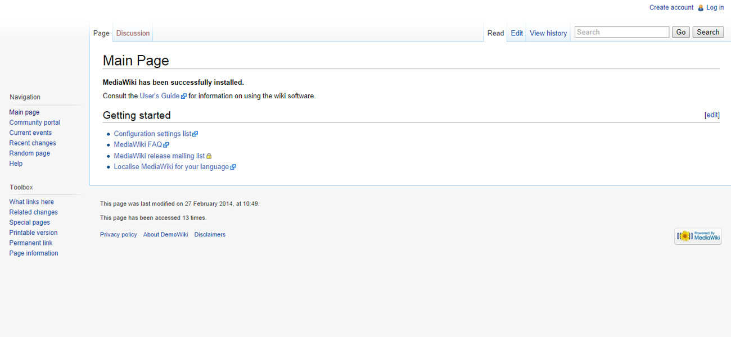
Task: Click the user icon beside Log in
Action: coord(701,8)
